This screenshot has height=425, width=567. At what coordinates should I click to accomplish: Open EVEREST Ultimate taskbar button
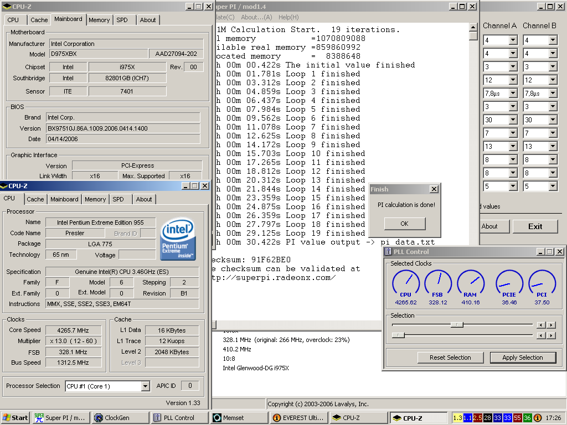click(x=299, y=417)
